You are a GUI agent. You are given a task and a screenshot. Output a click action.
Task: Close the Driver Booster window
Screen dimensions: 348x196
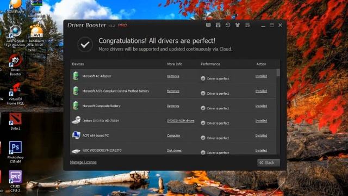point(280,25)
